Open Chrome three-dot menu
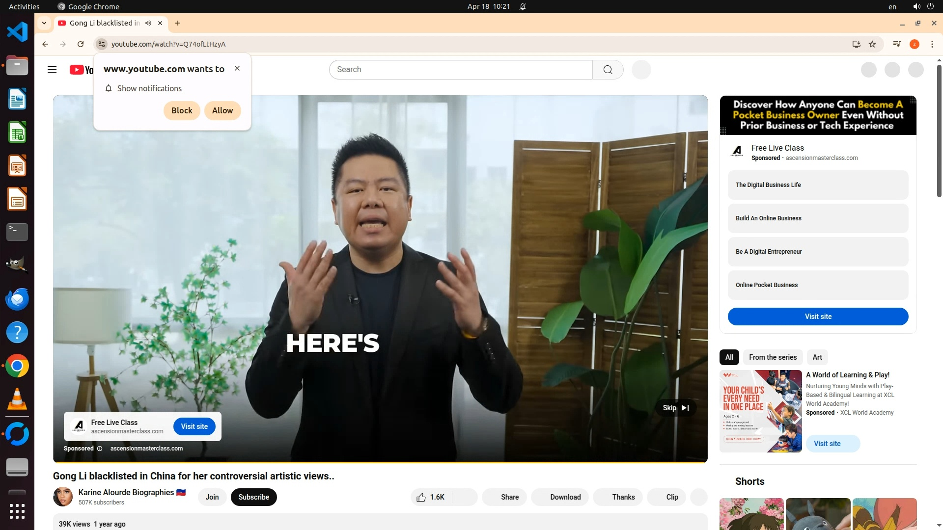The width and height of the screenshot is (943, 530). tap(932, 44)
